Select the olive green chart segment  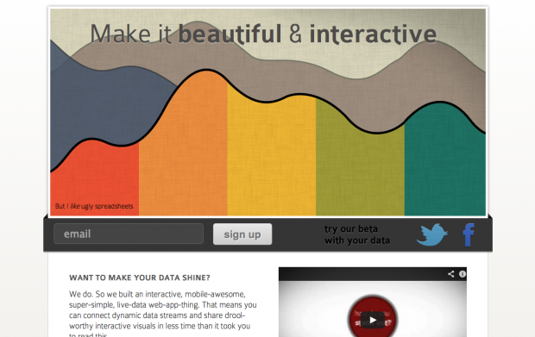click(x=361, y=171)
